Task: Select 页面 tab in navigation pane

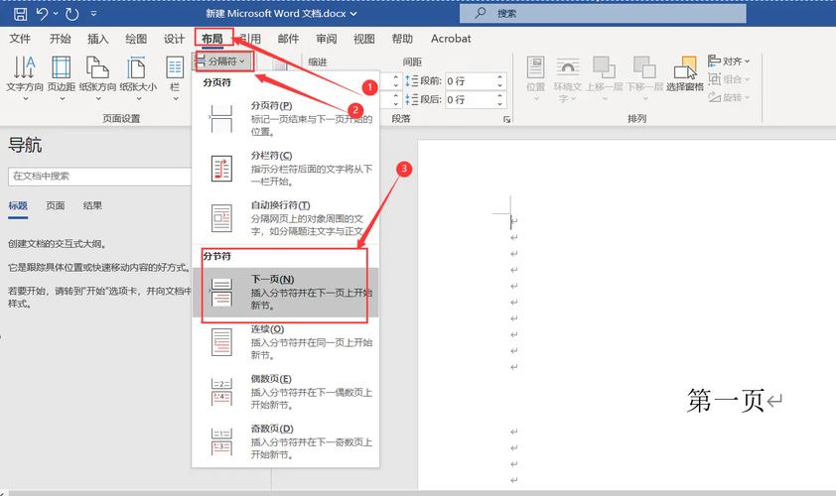Action: pyautogui.click(x=56, y=205)
